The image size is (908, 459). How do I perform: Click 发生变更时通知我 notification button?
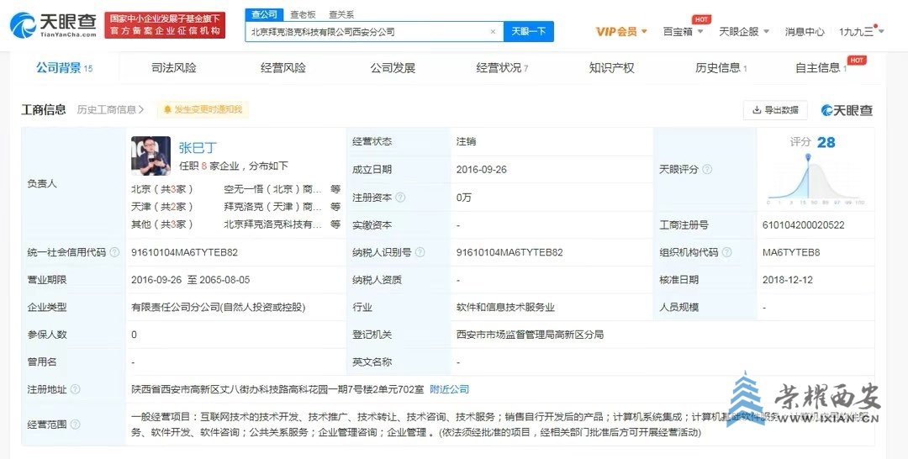(x=203, y=109)
